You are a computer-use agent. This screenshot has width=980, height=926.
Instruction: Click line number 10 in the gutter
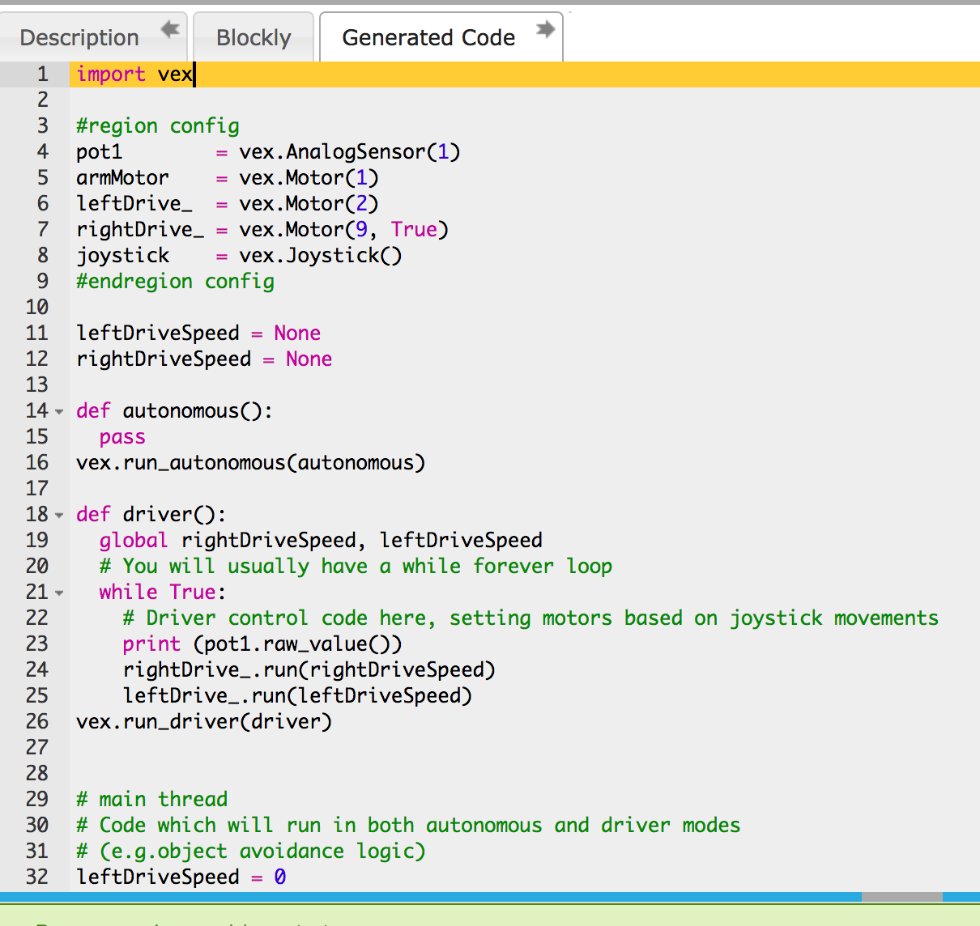[x=37, y=308]
